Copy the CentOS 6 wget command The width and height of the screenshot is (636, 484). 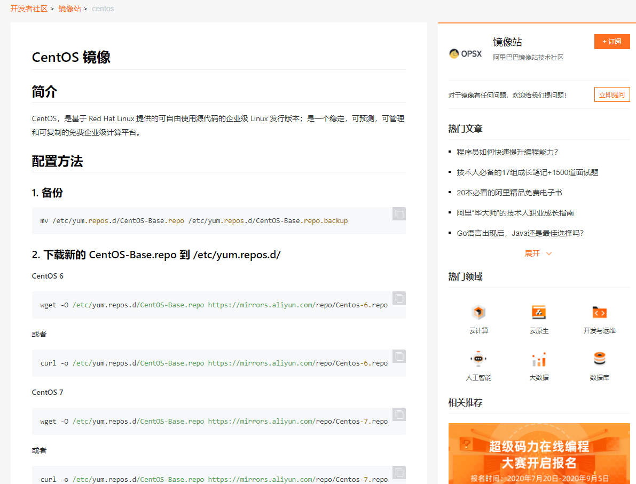click(x=399, y=298)
